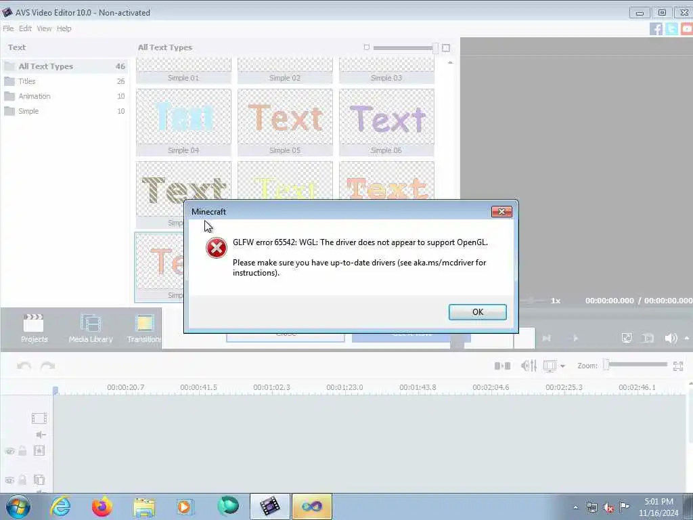Click the 1x playback speed label

(x=556, y=301)
